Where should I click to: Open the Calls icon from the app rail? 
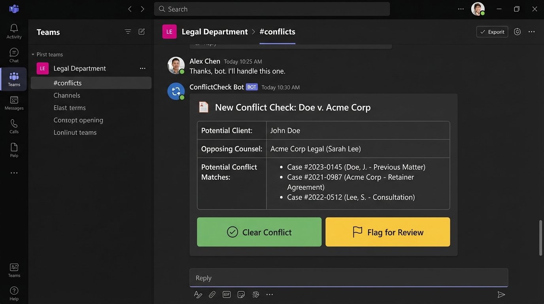tap(14, 126)
